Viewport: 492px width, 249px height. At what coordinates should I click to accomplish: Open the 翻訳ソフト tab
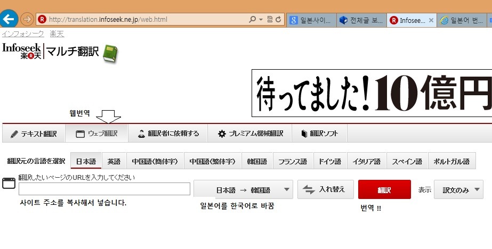[319, 134]
